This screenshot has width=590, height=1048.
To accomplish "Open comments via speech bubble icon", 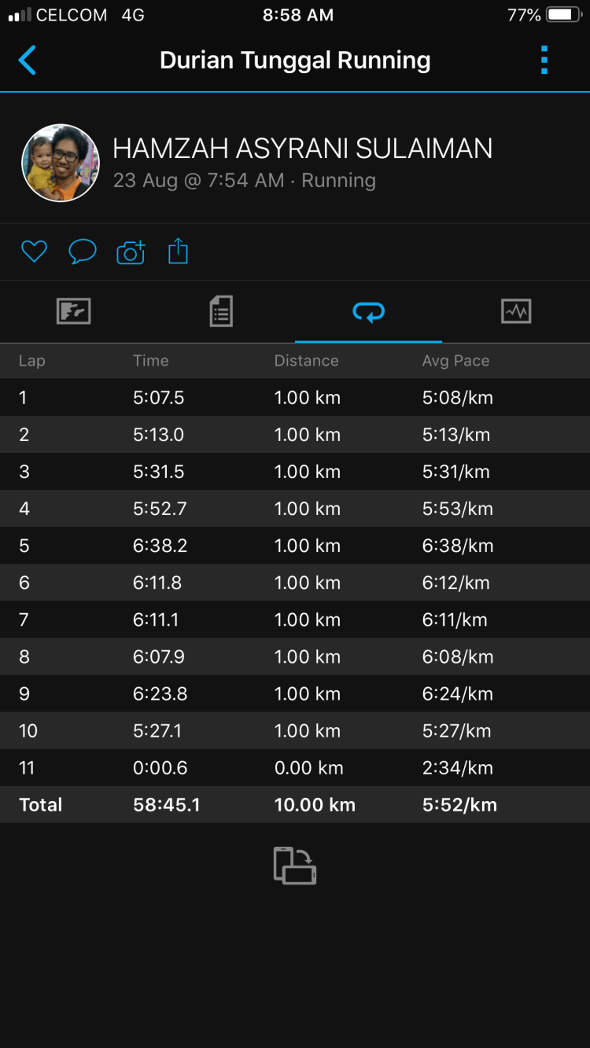I will tap(83, 252).
